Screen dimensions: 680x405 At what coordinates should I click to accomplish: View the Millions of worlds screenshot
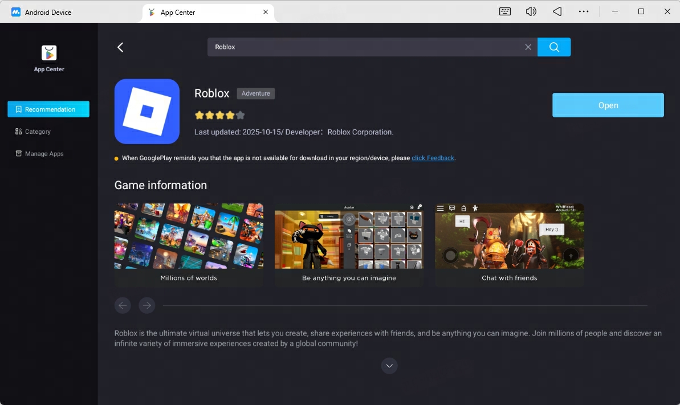[x=189, y=236]
